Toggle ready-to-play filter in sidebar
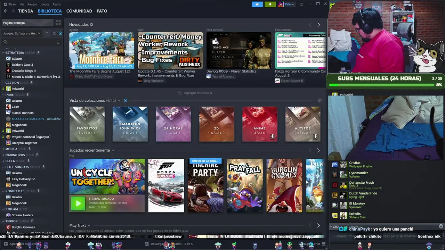Viewport: 445px width, 250px height. click(60, 33)
